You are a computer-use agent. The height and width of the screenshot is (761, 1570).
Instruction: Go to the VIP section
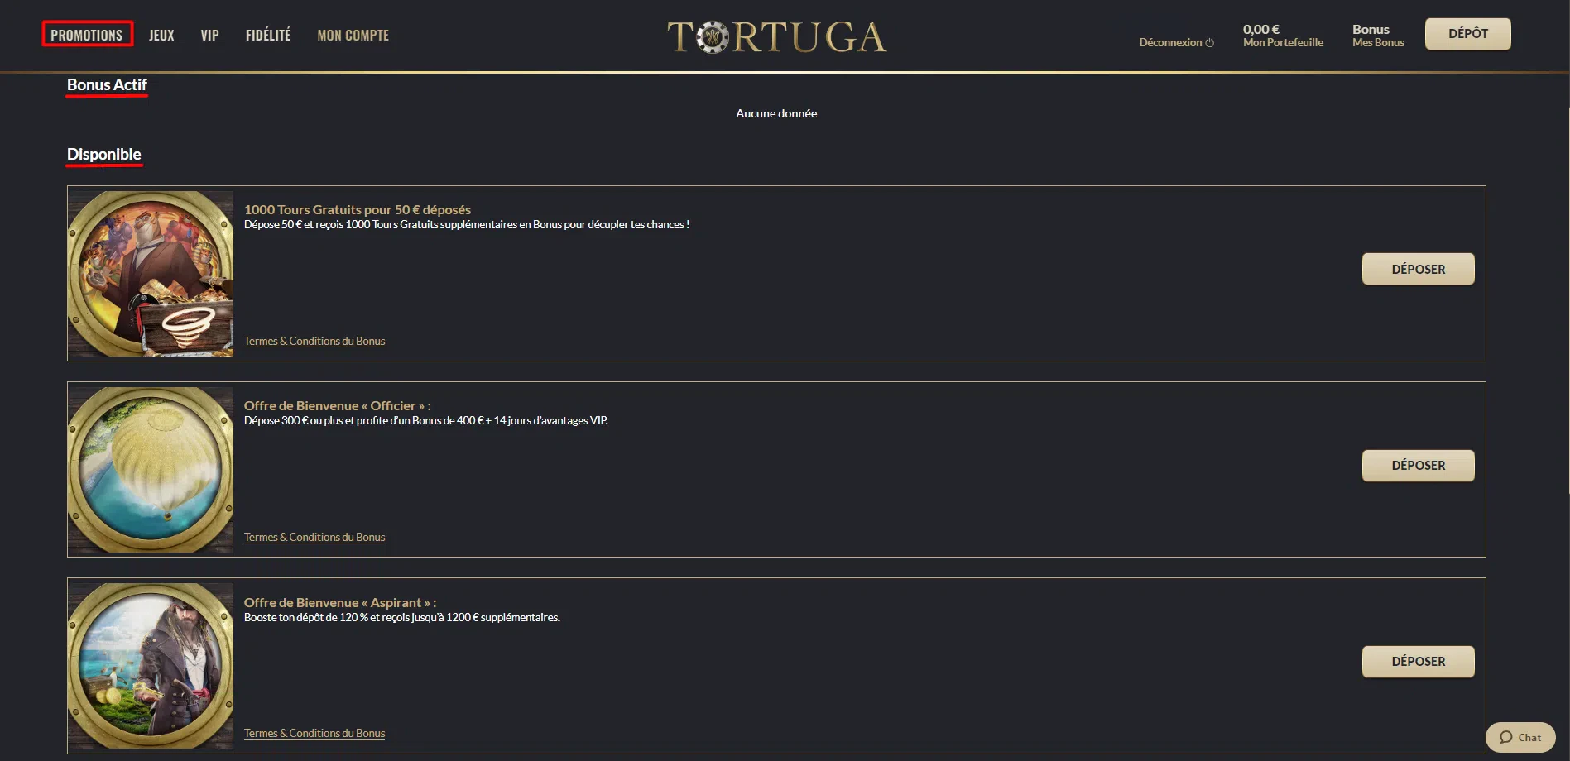[209, 35]
